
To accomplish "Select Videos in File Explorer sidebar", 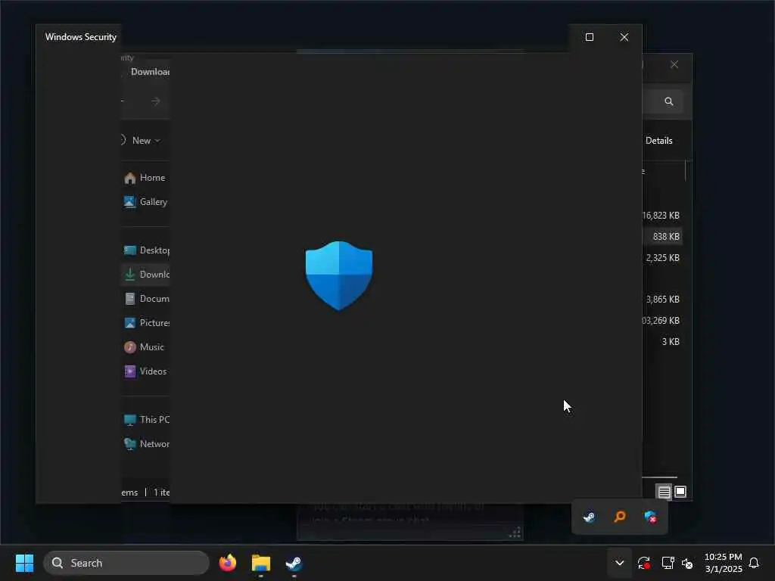I will [145, 371].
